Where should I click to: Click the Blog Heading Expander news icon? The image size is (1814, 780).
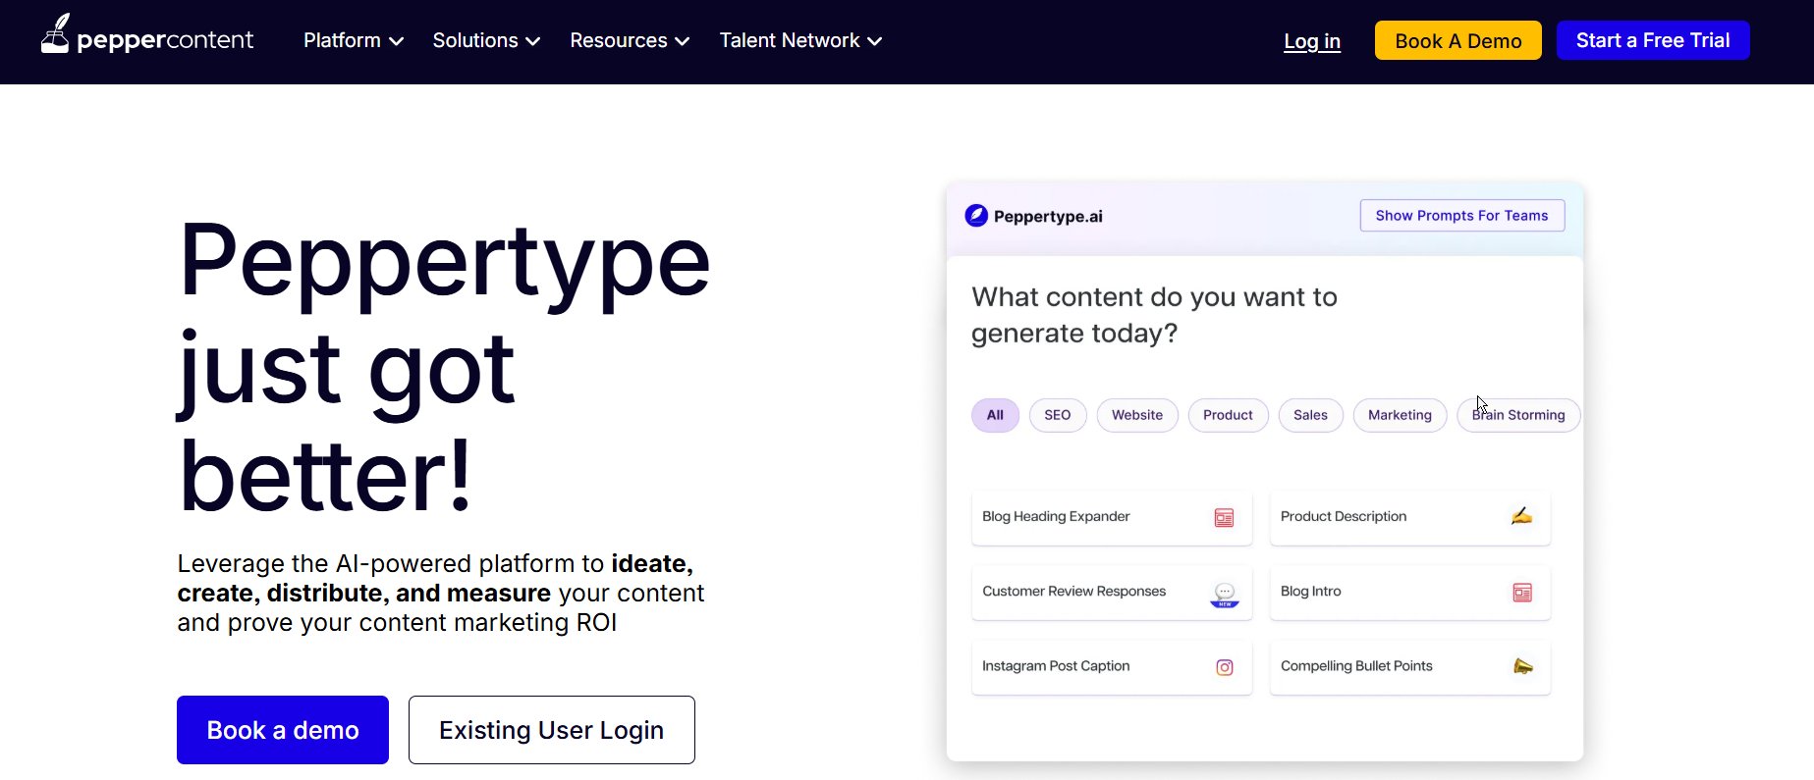[1224, 518]
